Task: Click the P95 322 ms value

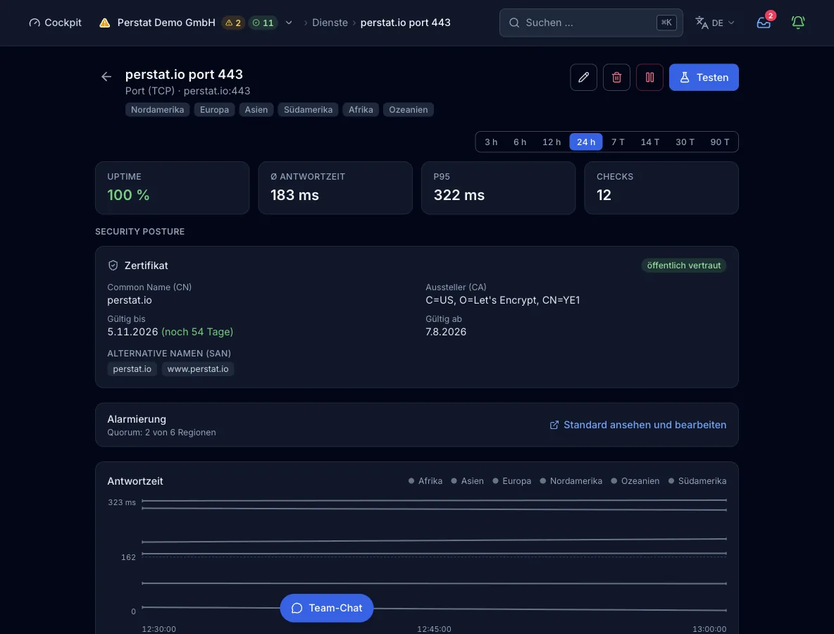Action: 459,195
